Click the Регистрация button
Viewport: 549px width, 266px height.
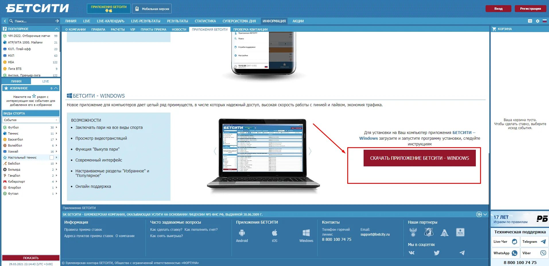coord(531,9)
